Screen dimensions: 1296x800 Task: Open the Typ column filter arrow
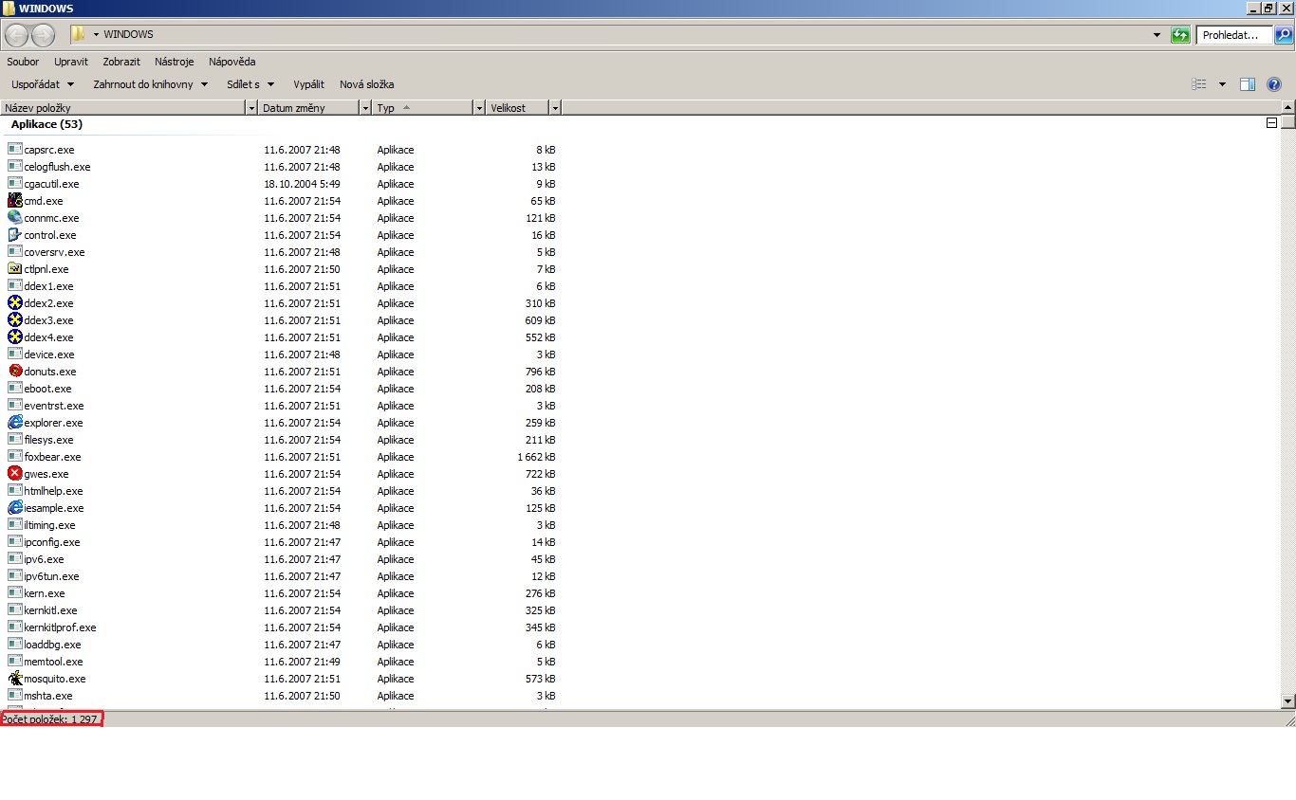[x=479, y=108]
